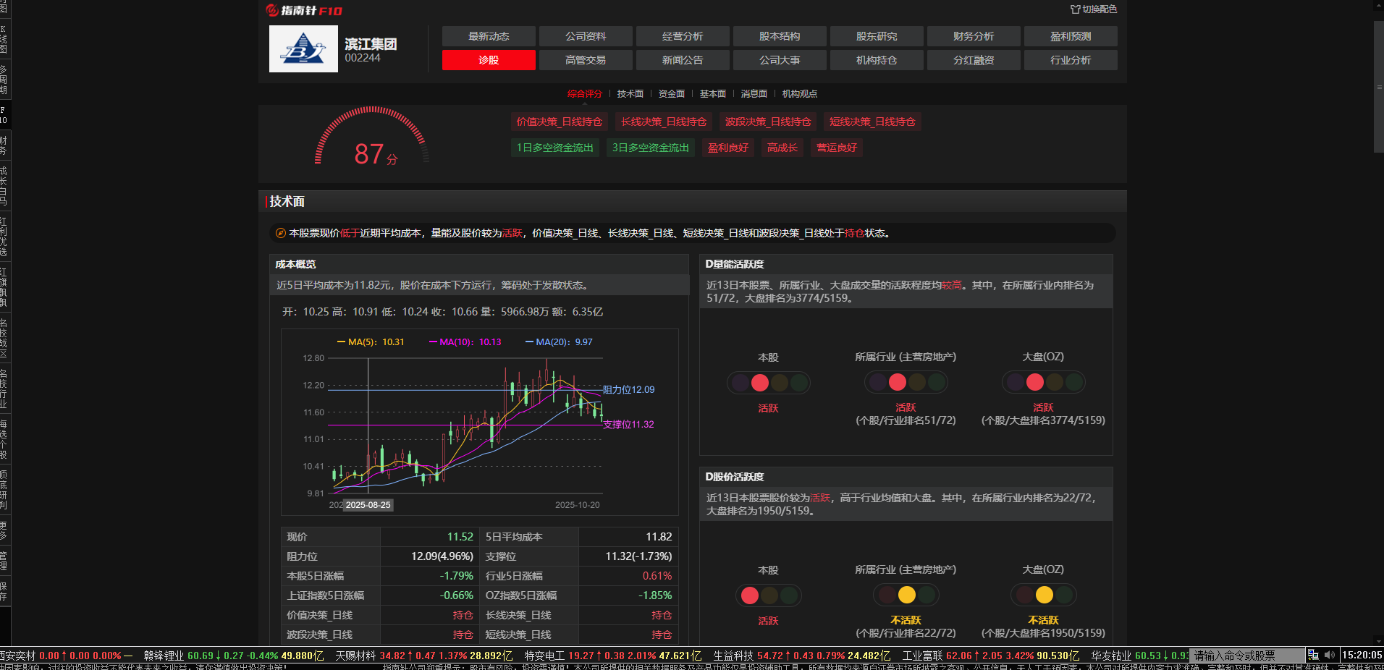Viewport: 1384px width, 670px height.
Task: Select the 股东研究 tab
Action: (x=877, y=36)
